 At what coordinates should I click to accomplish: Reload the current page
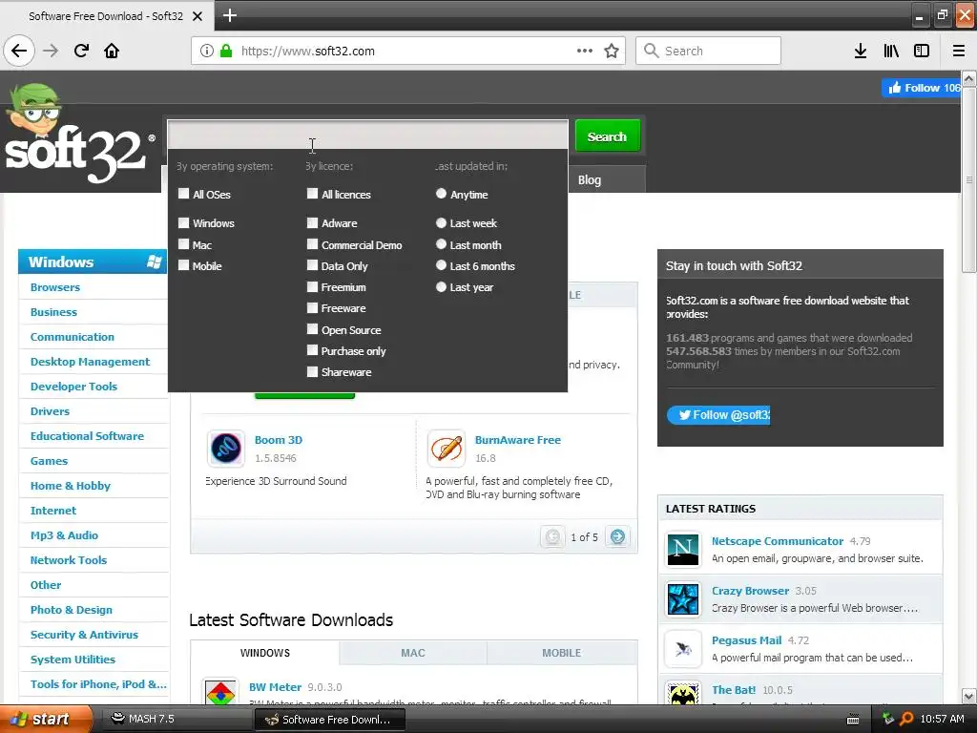point(81,51)
